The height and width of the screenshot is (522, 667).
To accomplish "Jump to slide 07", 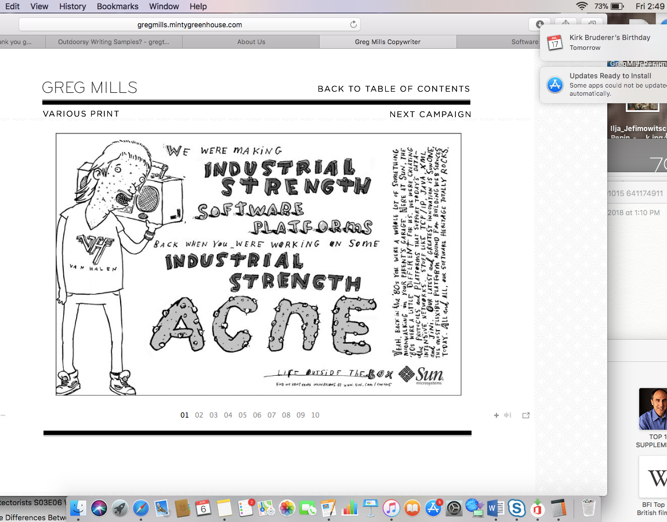I will 271,415.
